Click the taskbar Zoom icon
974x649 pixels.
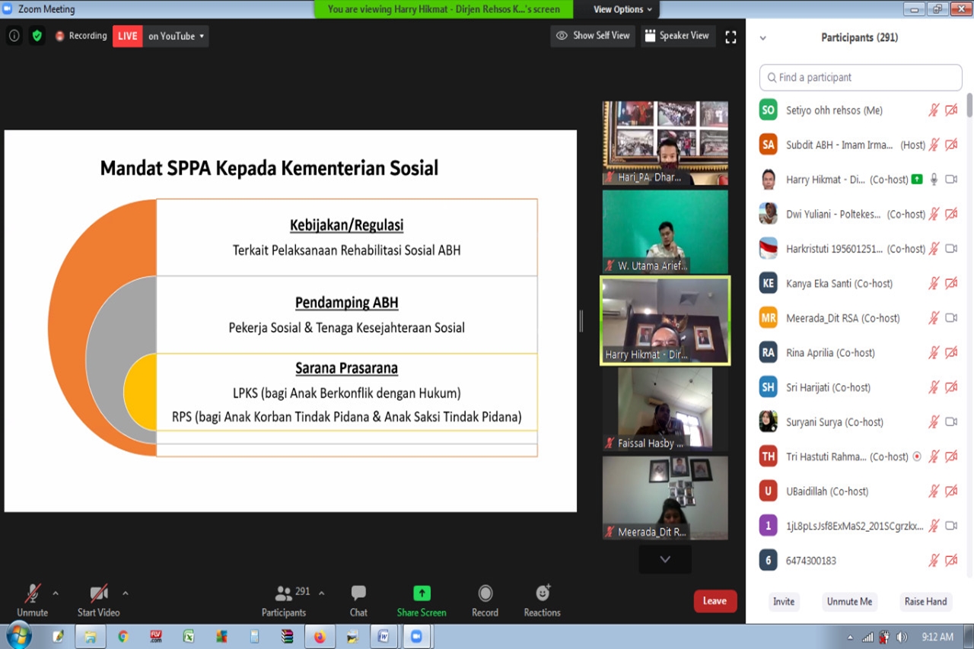click(x=416, y=637)
